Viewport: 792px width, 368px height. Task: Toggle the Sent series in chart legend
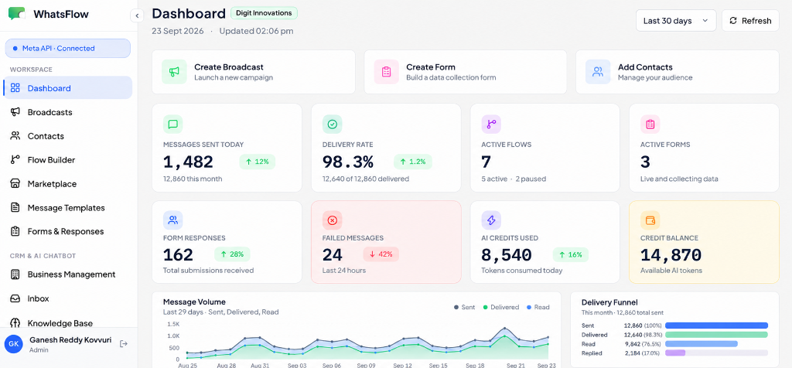click(465, 307)
